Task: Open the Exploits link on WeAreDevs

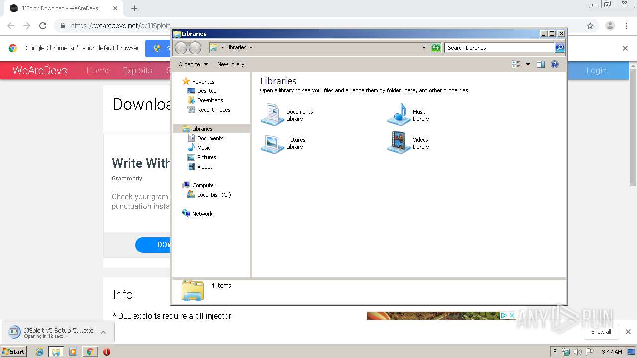Action: [x=138, y=70]
